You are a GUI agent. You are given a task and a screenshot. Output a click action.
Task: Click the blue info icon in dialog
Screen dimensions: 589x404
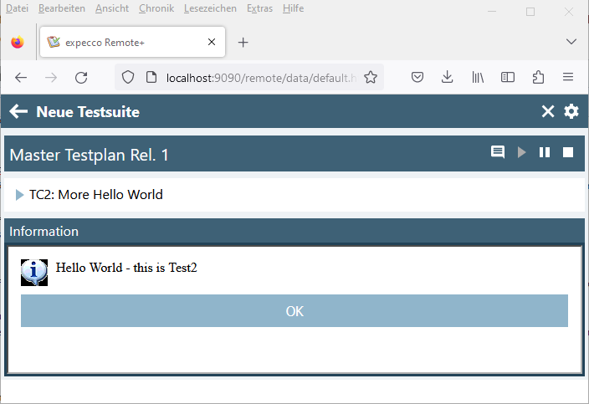(x=34, y=271)
